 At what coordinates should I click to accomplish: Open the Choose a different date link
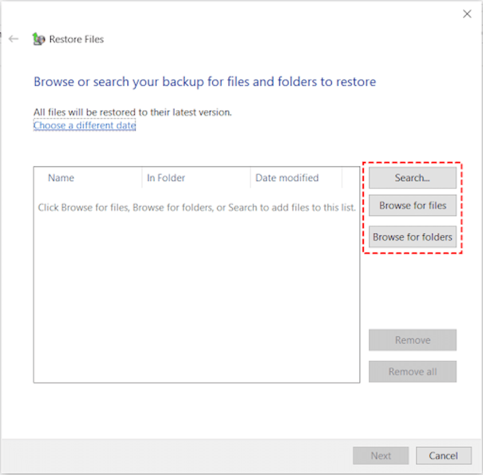(84, 125)
